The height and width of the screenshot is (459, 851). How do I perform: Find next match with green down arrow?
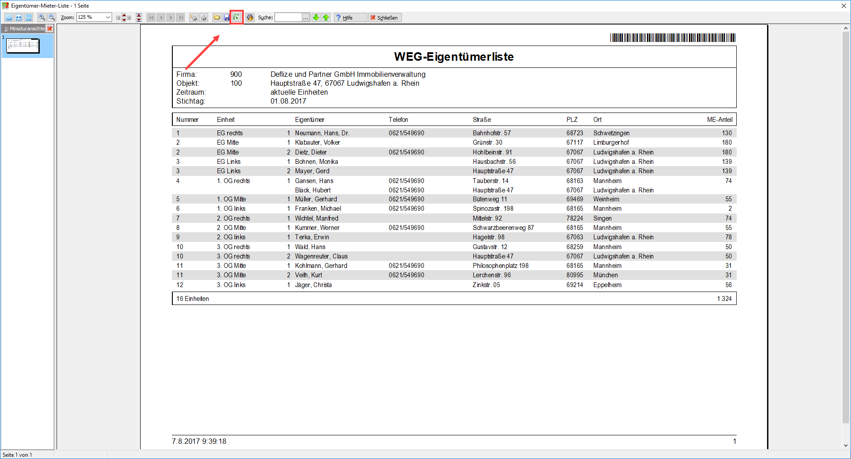(x=316, y=17)
